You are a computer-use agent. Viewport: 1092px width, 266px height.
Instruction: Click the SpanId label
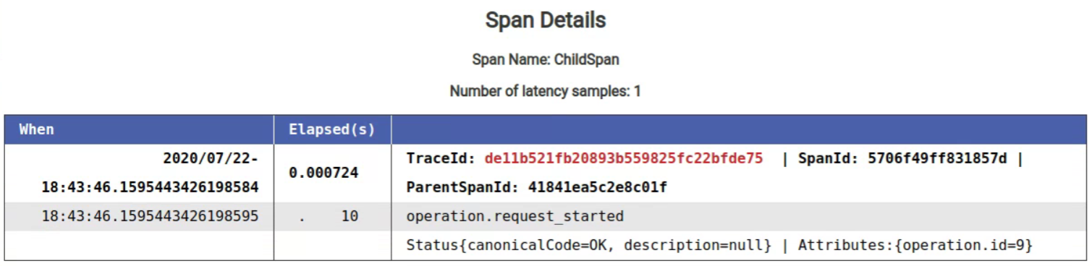(x=828, y=159)
